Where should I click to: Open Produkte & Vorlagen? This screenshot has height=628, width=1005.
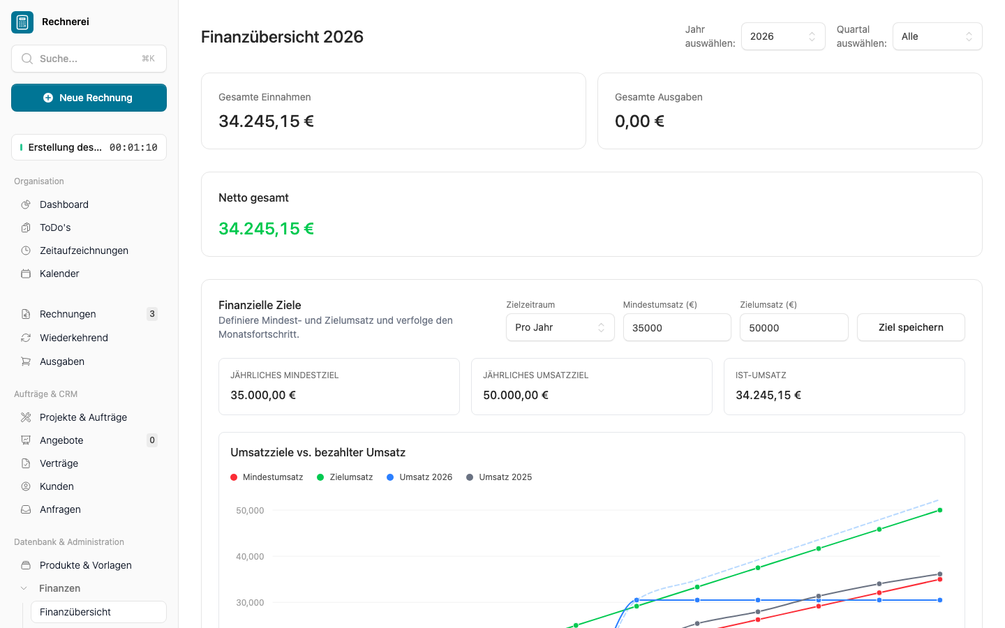pyautogui.click(x=89, y=565)
